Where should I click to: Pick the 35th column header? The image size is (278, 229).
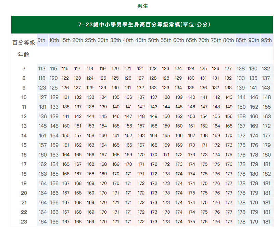(x=116, y=40)
